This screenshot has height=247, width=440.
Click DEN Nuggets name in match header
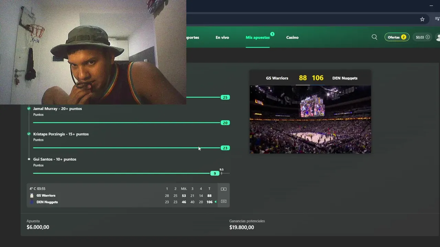click(x=345, y=78)
